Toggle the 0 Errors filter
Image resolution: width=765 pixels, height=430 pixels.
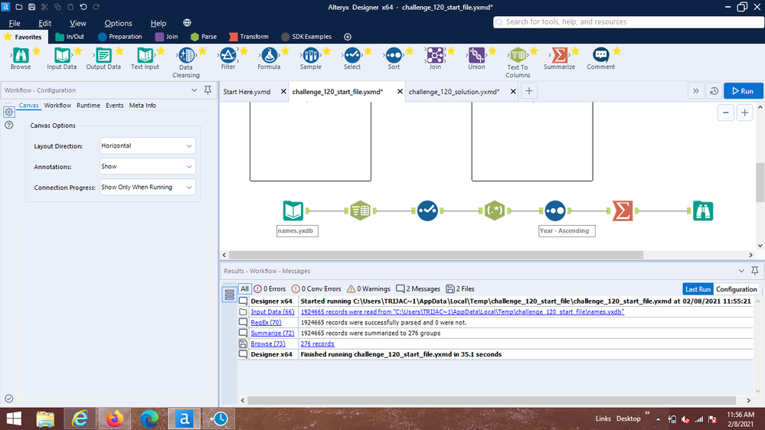[x=270, y=288]
